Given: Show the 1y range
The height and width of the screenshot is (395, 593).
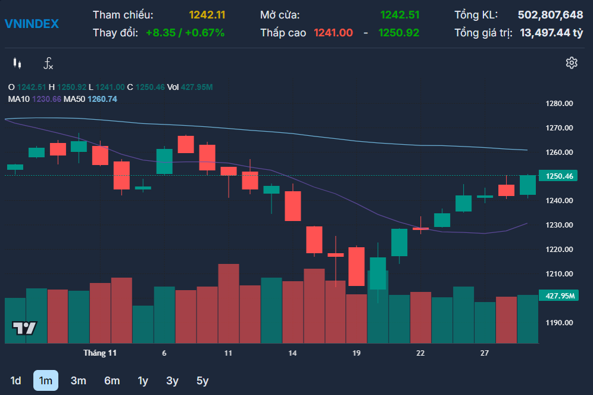Looking at the screenshot, I should [x=143, y=381].
